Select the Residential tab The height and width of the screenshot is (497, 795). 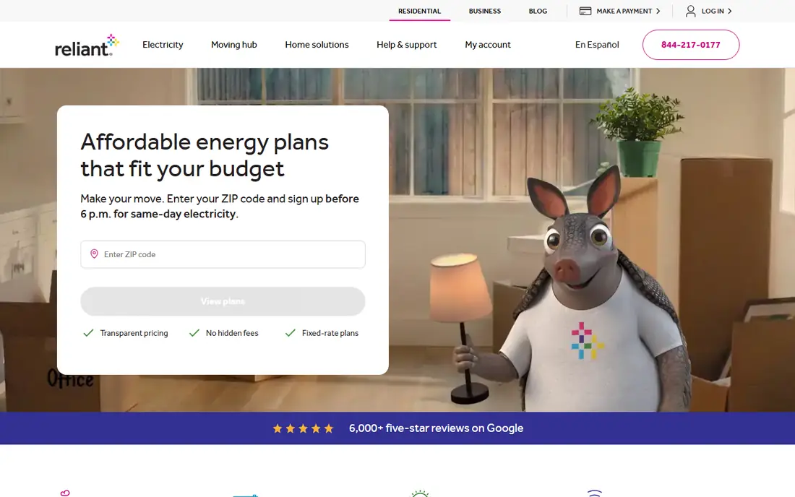click(x=419, y=11)
